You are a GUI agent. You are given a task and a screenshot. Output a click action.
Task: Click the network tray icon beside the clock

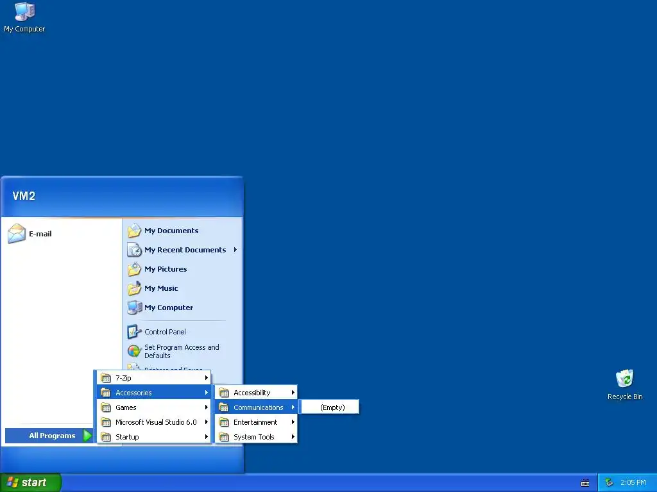tap(610, 483)
